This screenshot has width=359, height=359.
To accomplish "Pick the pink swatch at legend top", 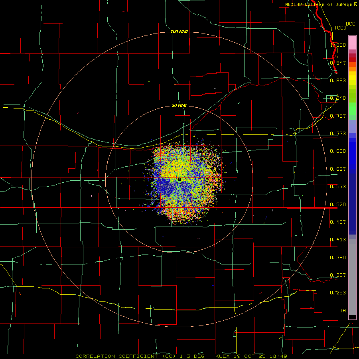I will (352, 42).
